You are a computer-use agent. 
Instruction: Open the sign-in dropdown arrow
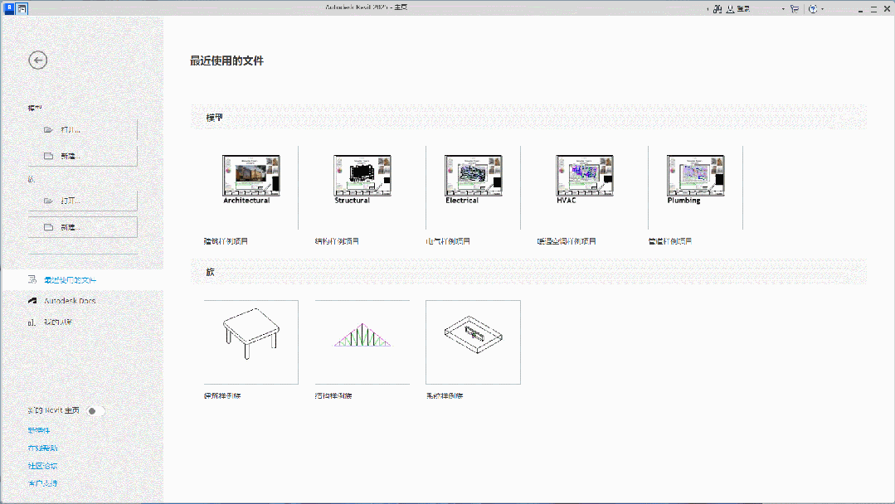click(782, 8)
